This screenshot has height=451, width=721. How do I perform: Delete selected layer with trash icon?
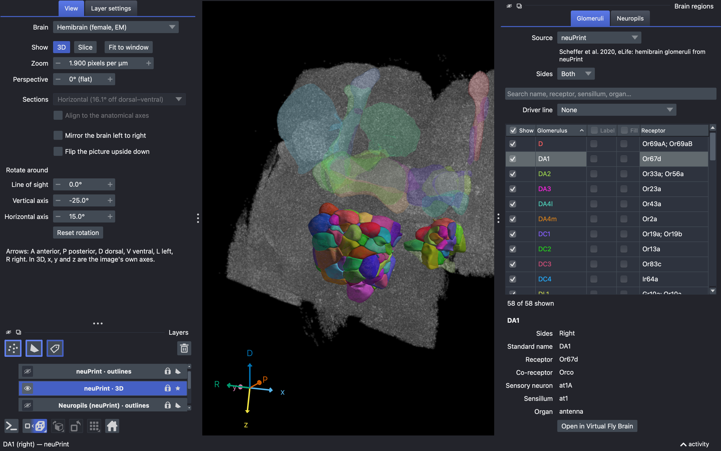click(184, 348)
